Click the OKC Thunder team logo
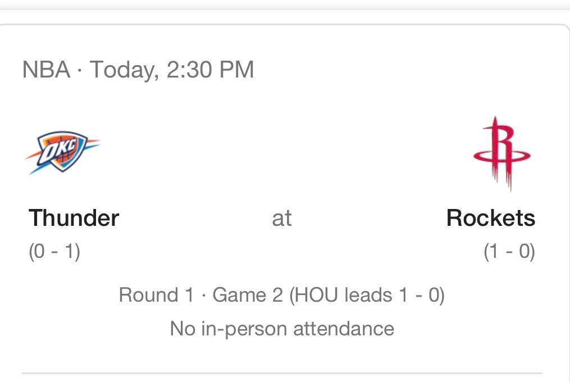The width and height of the screenshot is (570, 382). [x=63, y=152]
